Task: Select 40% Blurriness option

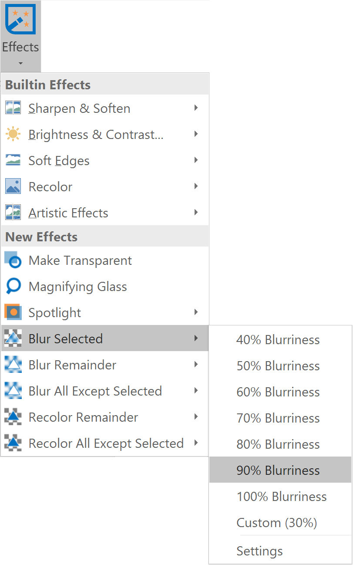Action: click(x=278, y=339)
